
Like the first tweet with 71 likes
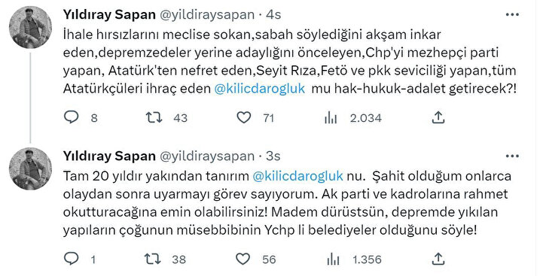click(x=244, y=118)
